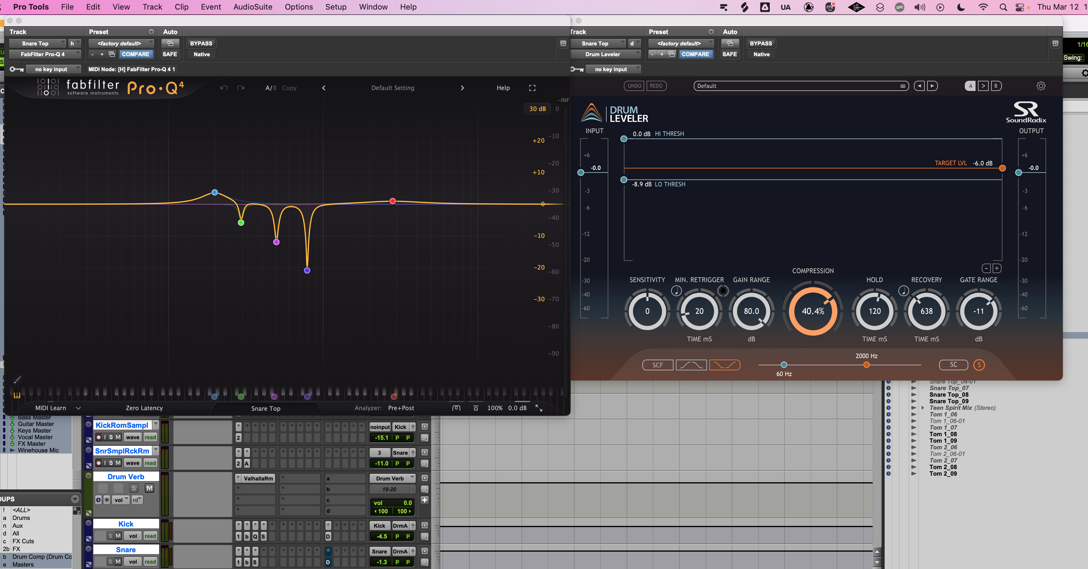The height and width of the screenshot is (569, 1088).
Task: Open key input selector in Pro-Q 4 window
Action: [x=53, y=69]
